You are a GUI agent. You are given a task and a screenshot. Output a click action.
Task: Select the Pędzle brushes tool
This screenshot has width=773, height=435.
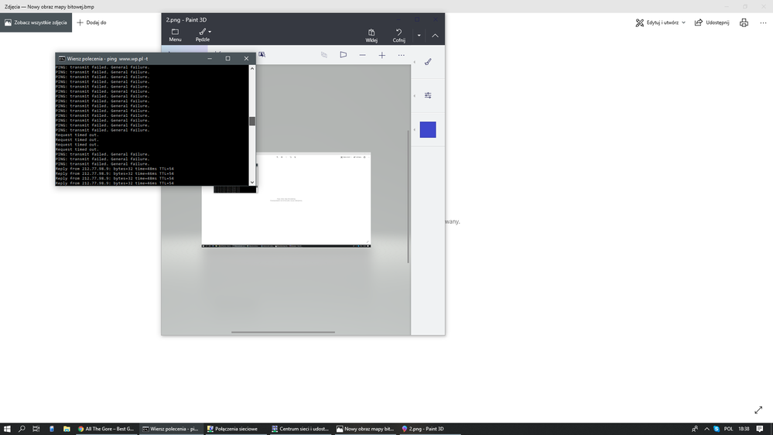tap(203, 35)
